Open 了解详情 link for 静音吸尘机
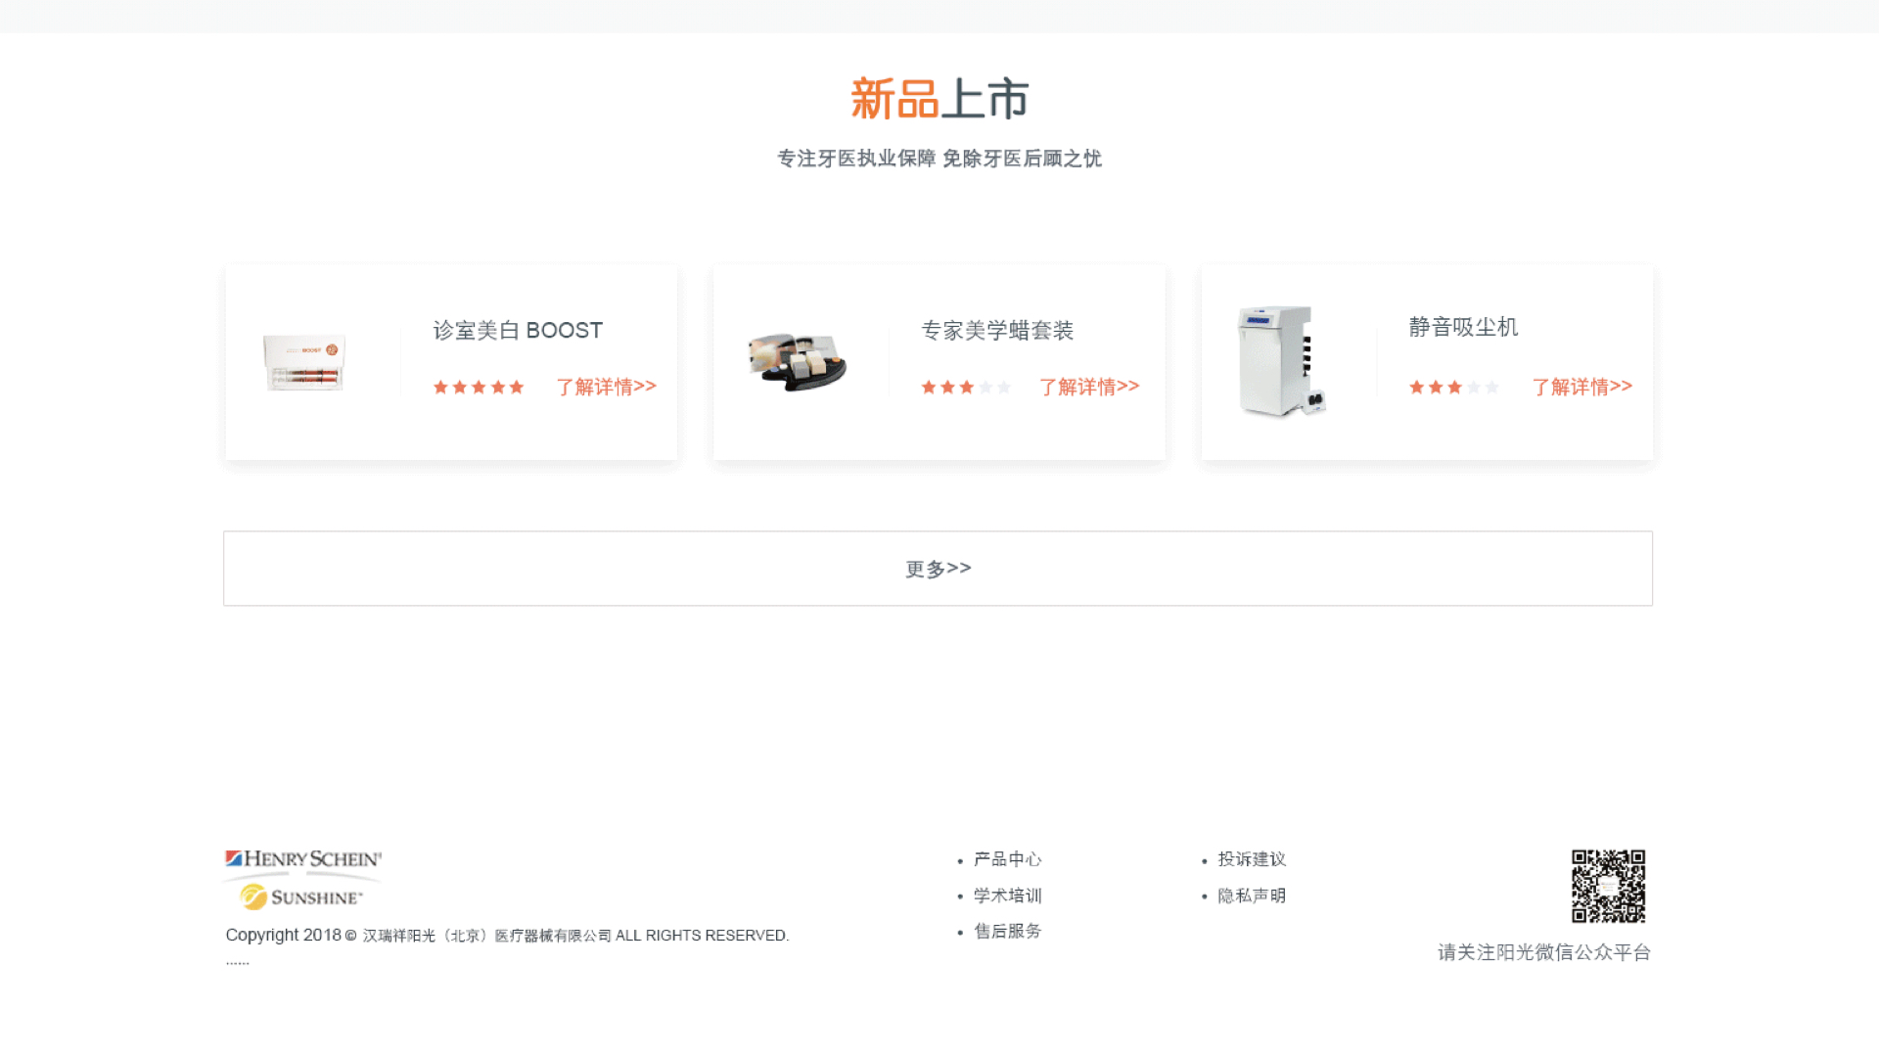Screen dimensions: 1879x1057 (1581, 387)
